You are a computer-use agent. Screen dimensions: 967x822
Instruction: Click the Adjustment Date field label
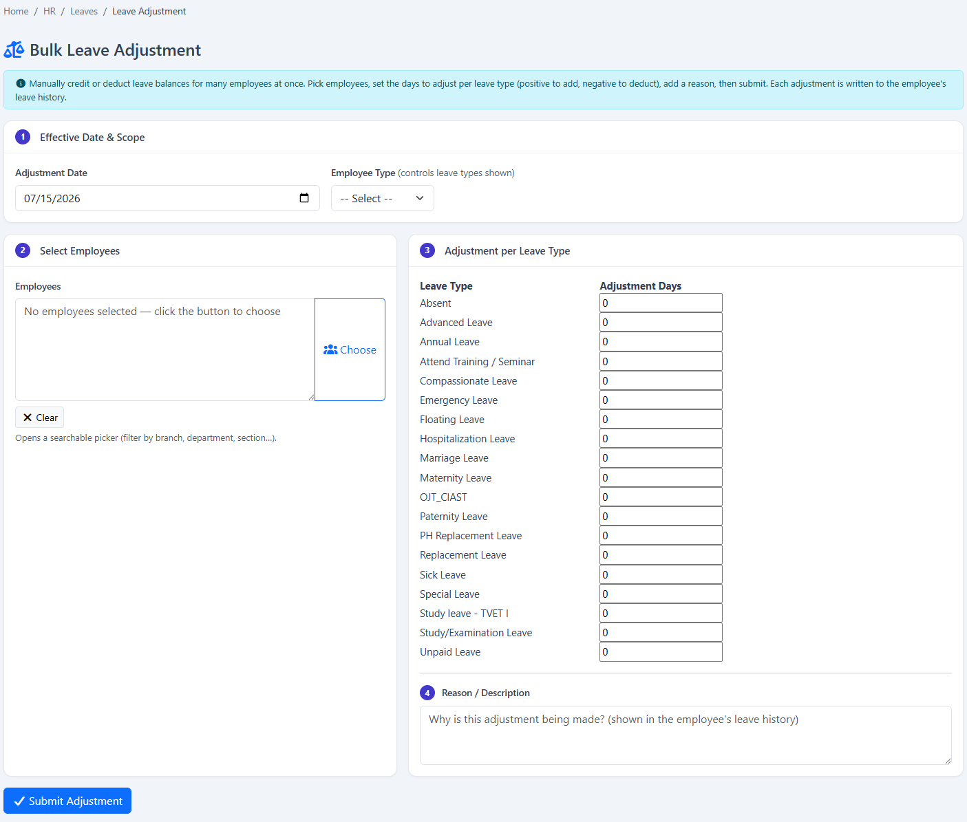tap(51, 173)
